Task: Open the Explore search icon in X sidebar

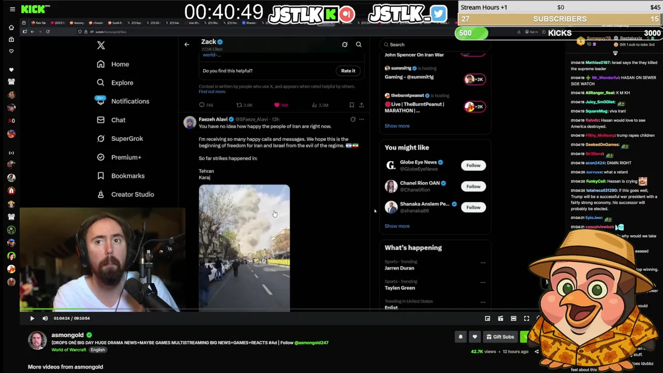Action: coord(100,83)
